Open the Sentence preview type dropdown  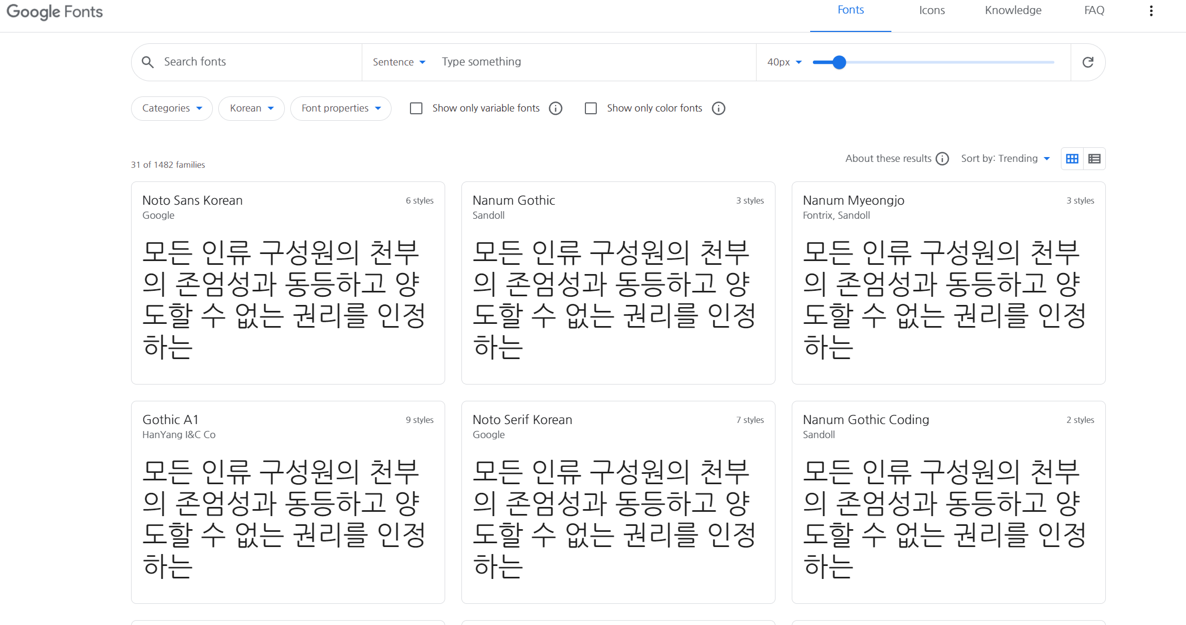tap(399, 62)
